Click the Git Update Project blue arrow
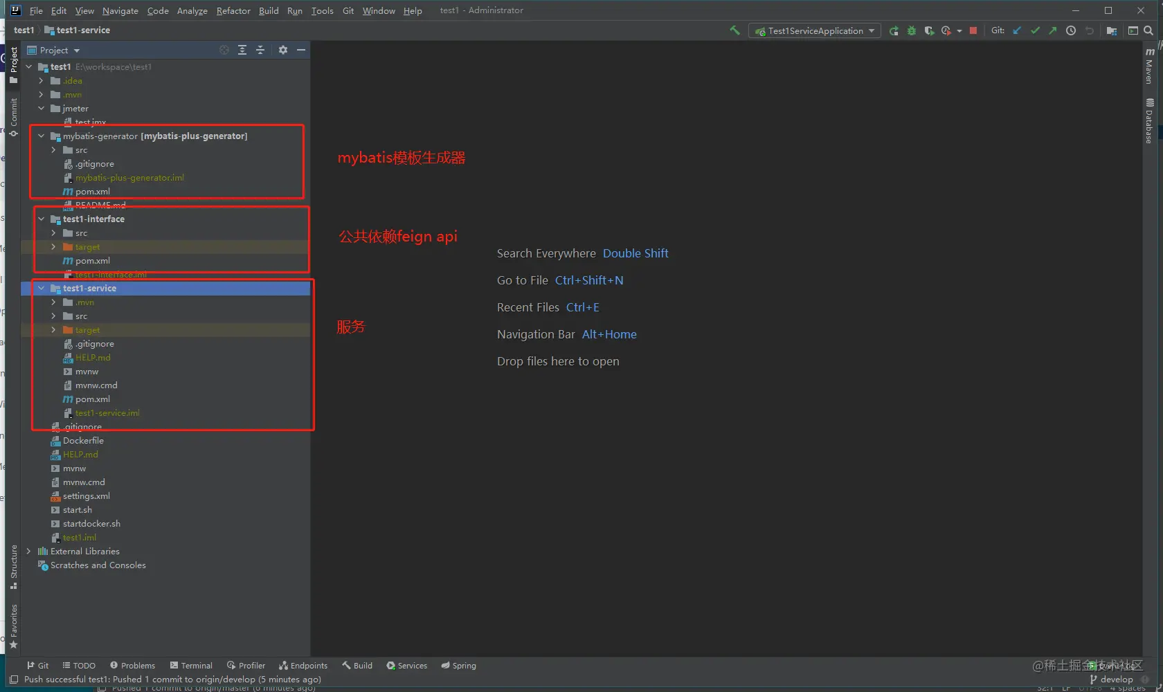The width and height of the screenshot is (1163, 692). pyautogui.click(x=1017, y=30)
